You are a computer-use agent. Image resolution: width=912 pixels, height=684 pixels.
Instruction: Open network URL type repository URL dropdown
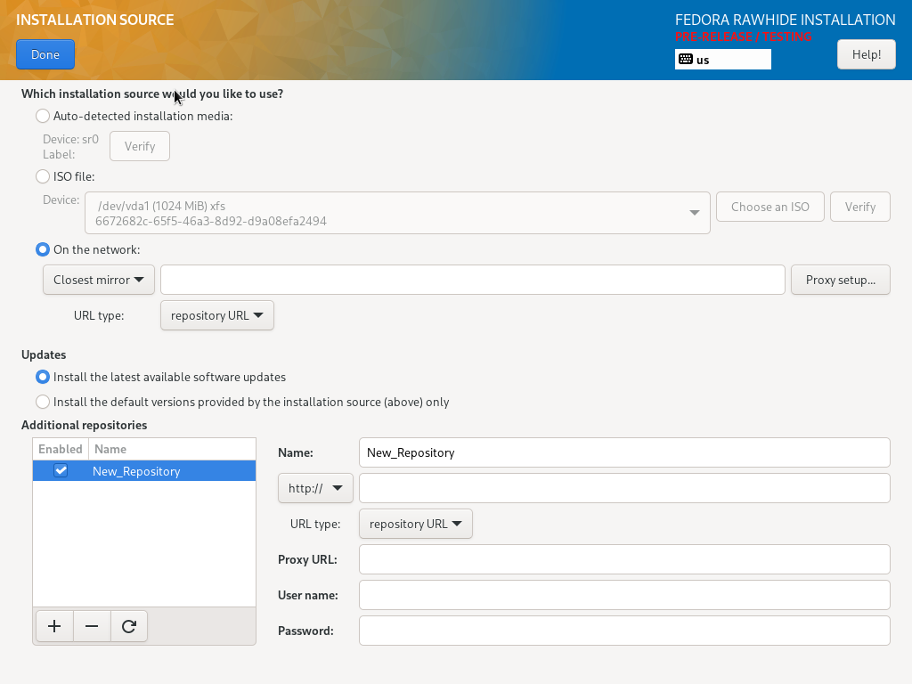[x=217, y=315]
